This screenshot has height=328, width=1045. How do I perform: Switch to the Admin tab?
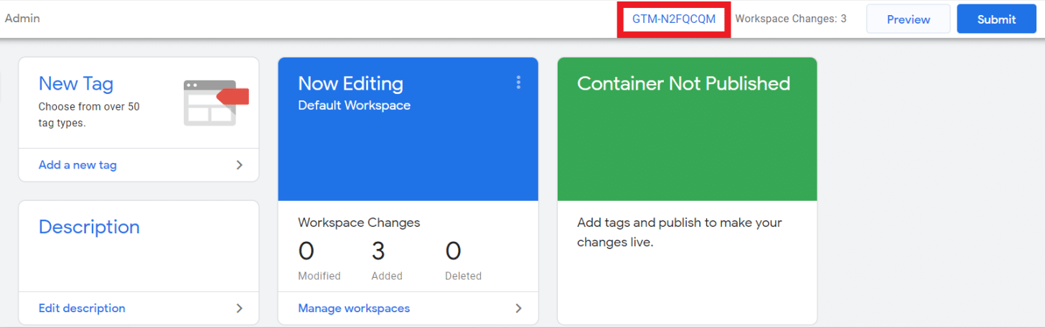[x=22, y=19]
